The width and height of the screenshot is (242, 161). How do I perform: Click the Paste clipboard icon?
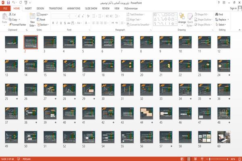click(4, 17)
